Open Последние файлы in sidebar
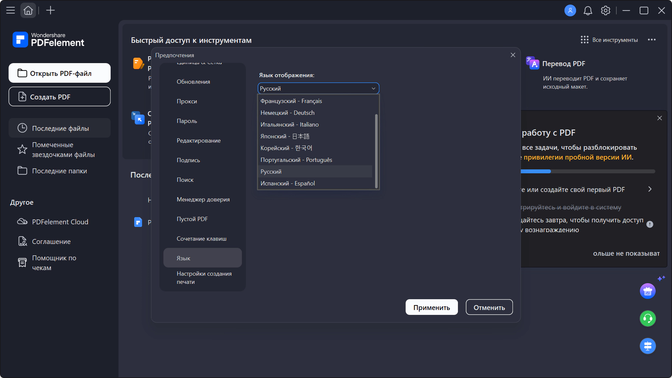Viewport: 672px width, 378px height. click(x=60, y=128)
